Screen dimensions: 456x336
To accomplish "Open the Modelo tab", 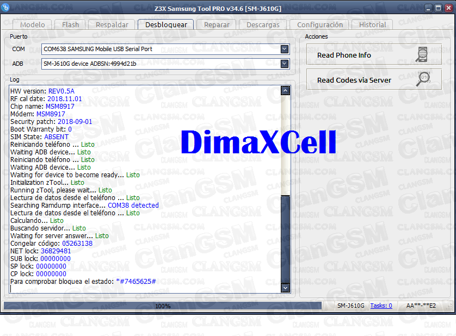I will click(x=32, y=24).
